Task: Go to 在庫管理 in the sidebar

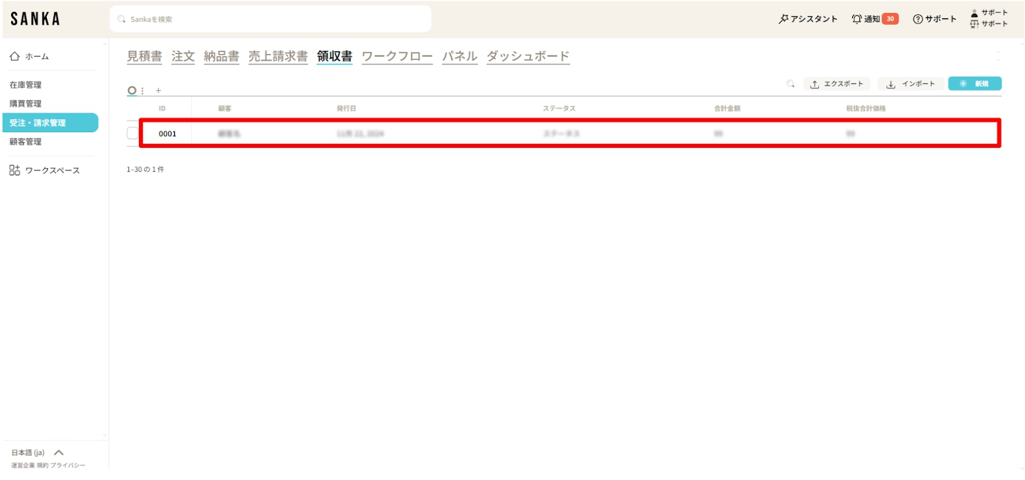Action: (25, 85)
